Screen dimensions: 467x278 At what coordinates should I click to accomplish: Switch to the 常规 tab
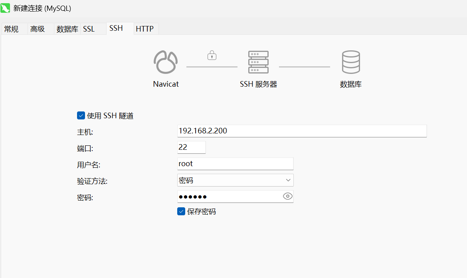[14, 29]
